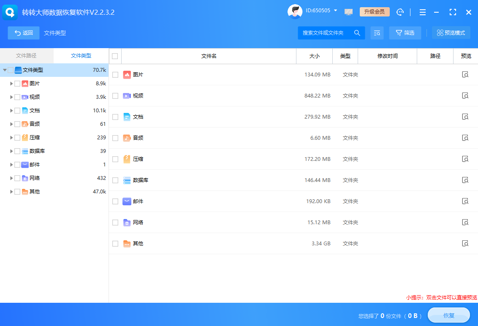Collapse the 文件类型 root tree node
Image resolution: width=478 pixels, height=326 pixels.
[5, 70]
